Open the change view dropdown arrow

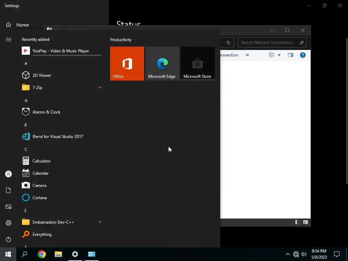(x=279, y=55)
